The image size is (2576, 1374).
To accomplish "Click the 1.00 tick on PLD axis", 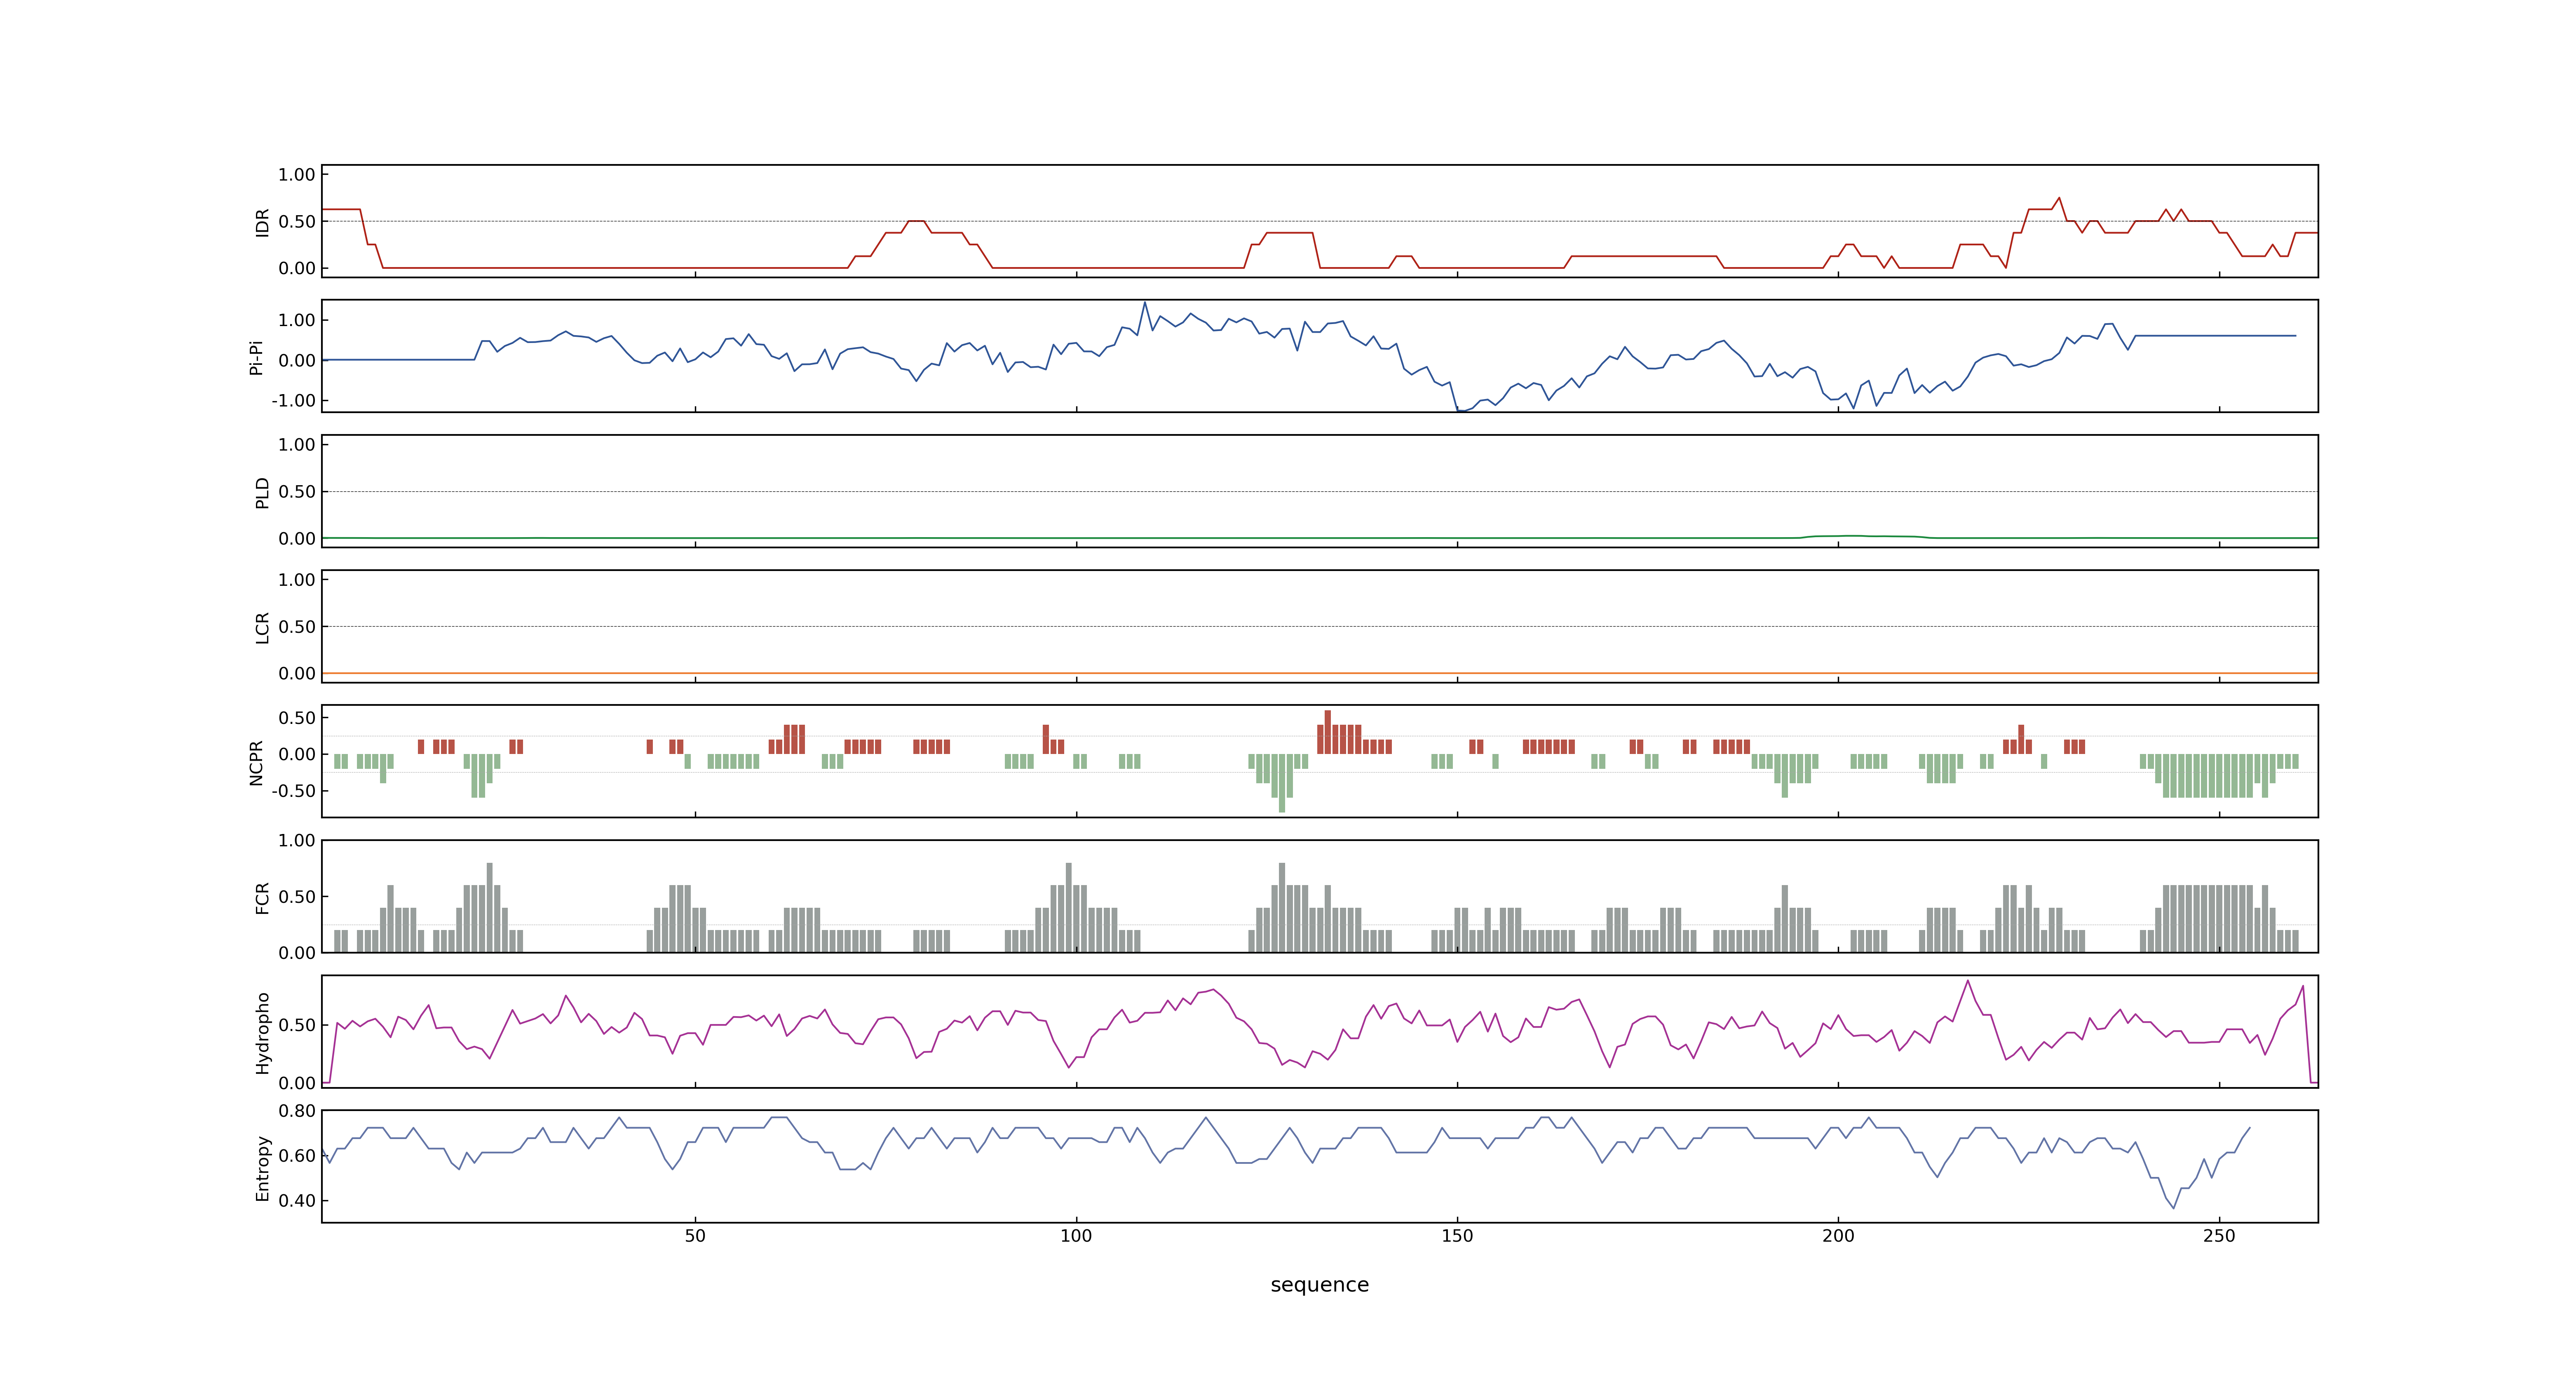I will click(x=297, y=445).
